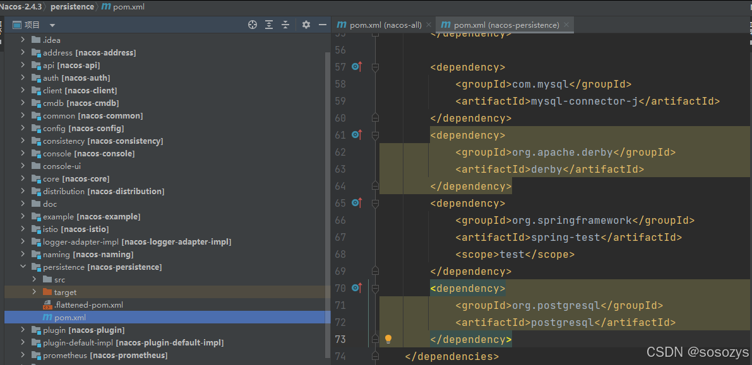Click mysql-connector-j artifactId text
Viewport: 752px width, 365px height.
pyautogui.click(x=585, y=101)
